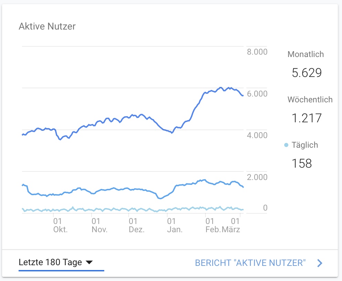Click the chevron arrow beside the report link
342x281 pixels.
320,263
